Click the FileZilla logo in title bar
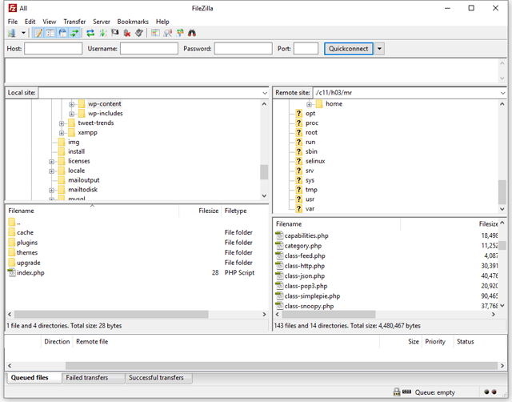Image resolution: width=512 pixels, height=402 pixels. click(13, 8)
